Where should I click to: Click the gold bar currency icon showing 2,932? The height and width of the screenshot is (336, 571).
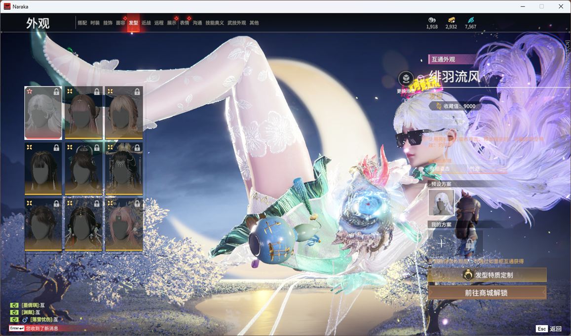(x=451, y=20)
